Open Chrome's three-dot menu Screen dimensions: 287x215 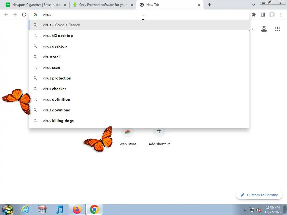coord(281,15)
